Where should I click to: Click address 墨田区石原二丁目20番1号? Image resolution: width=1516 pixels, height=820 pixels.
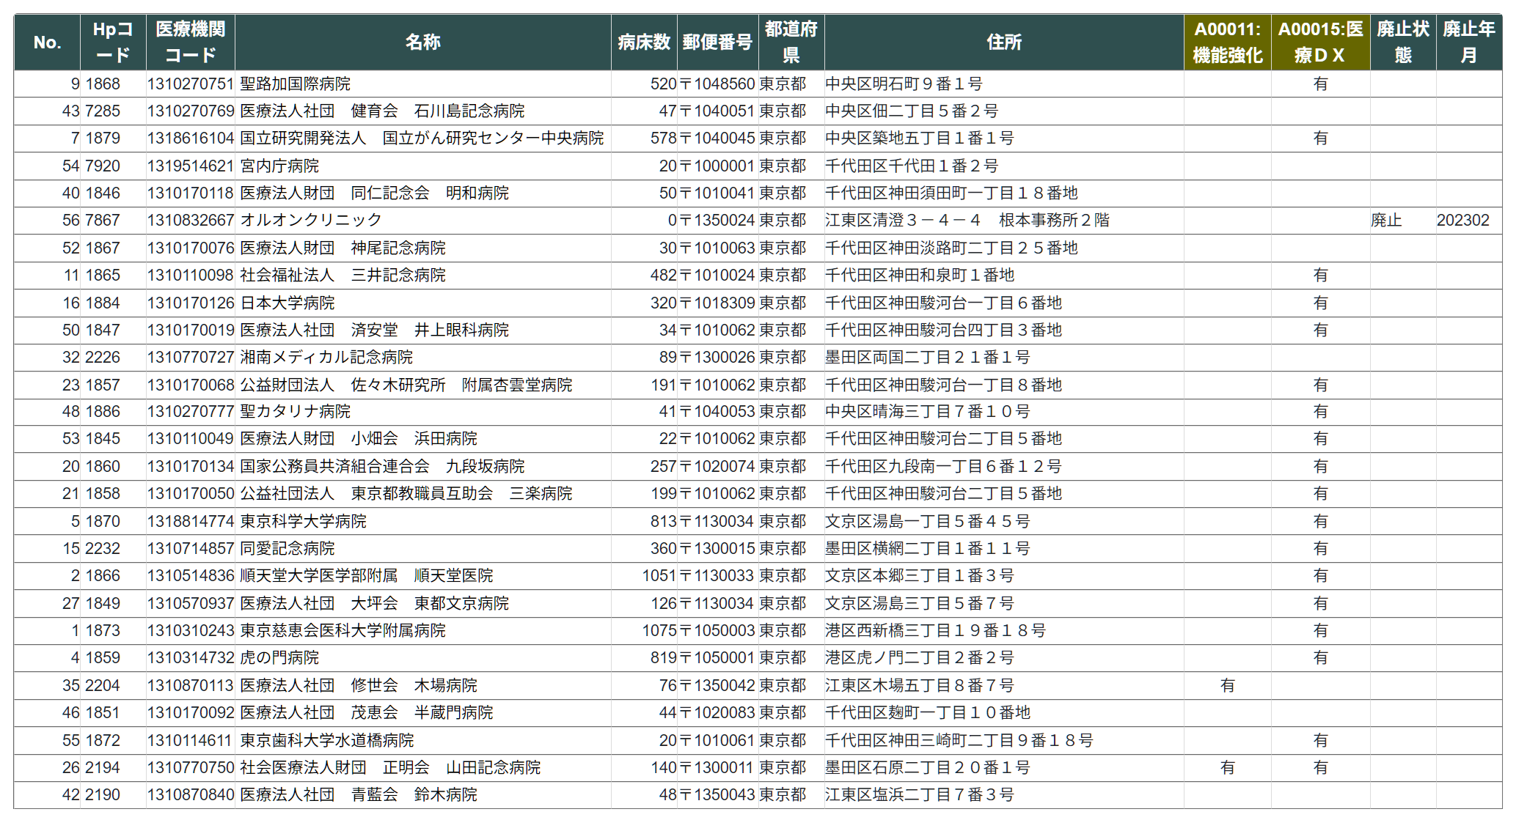(x=1004, y=768)
